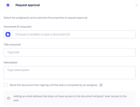
Task: Open the document variable picker icon
Action: point(8,34)
